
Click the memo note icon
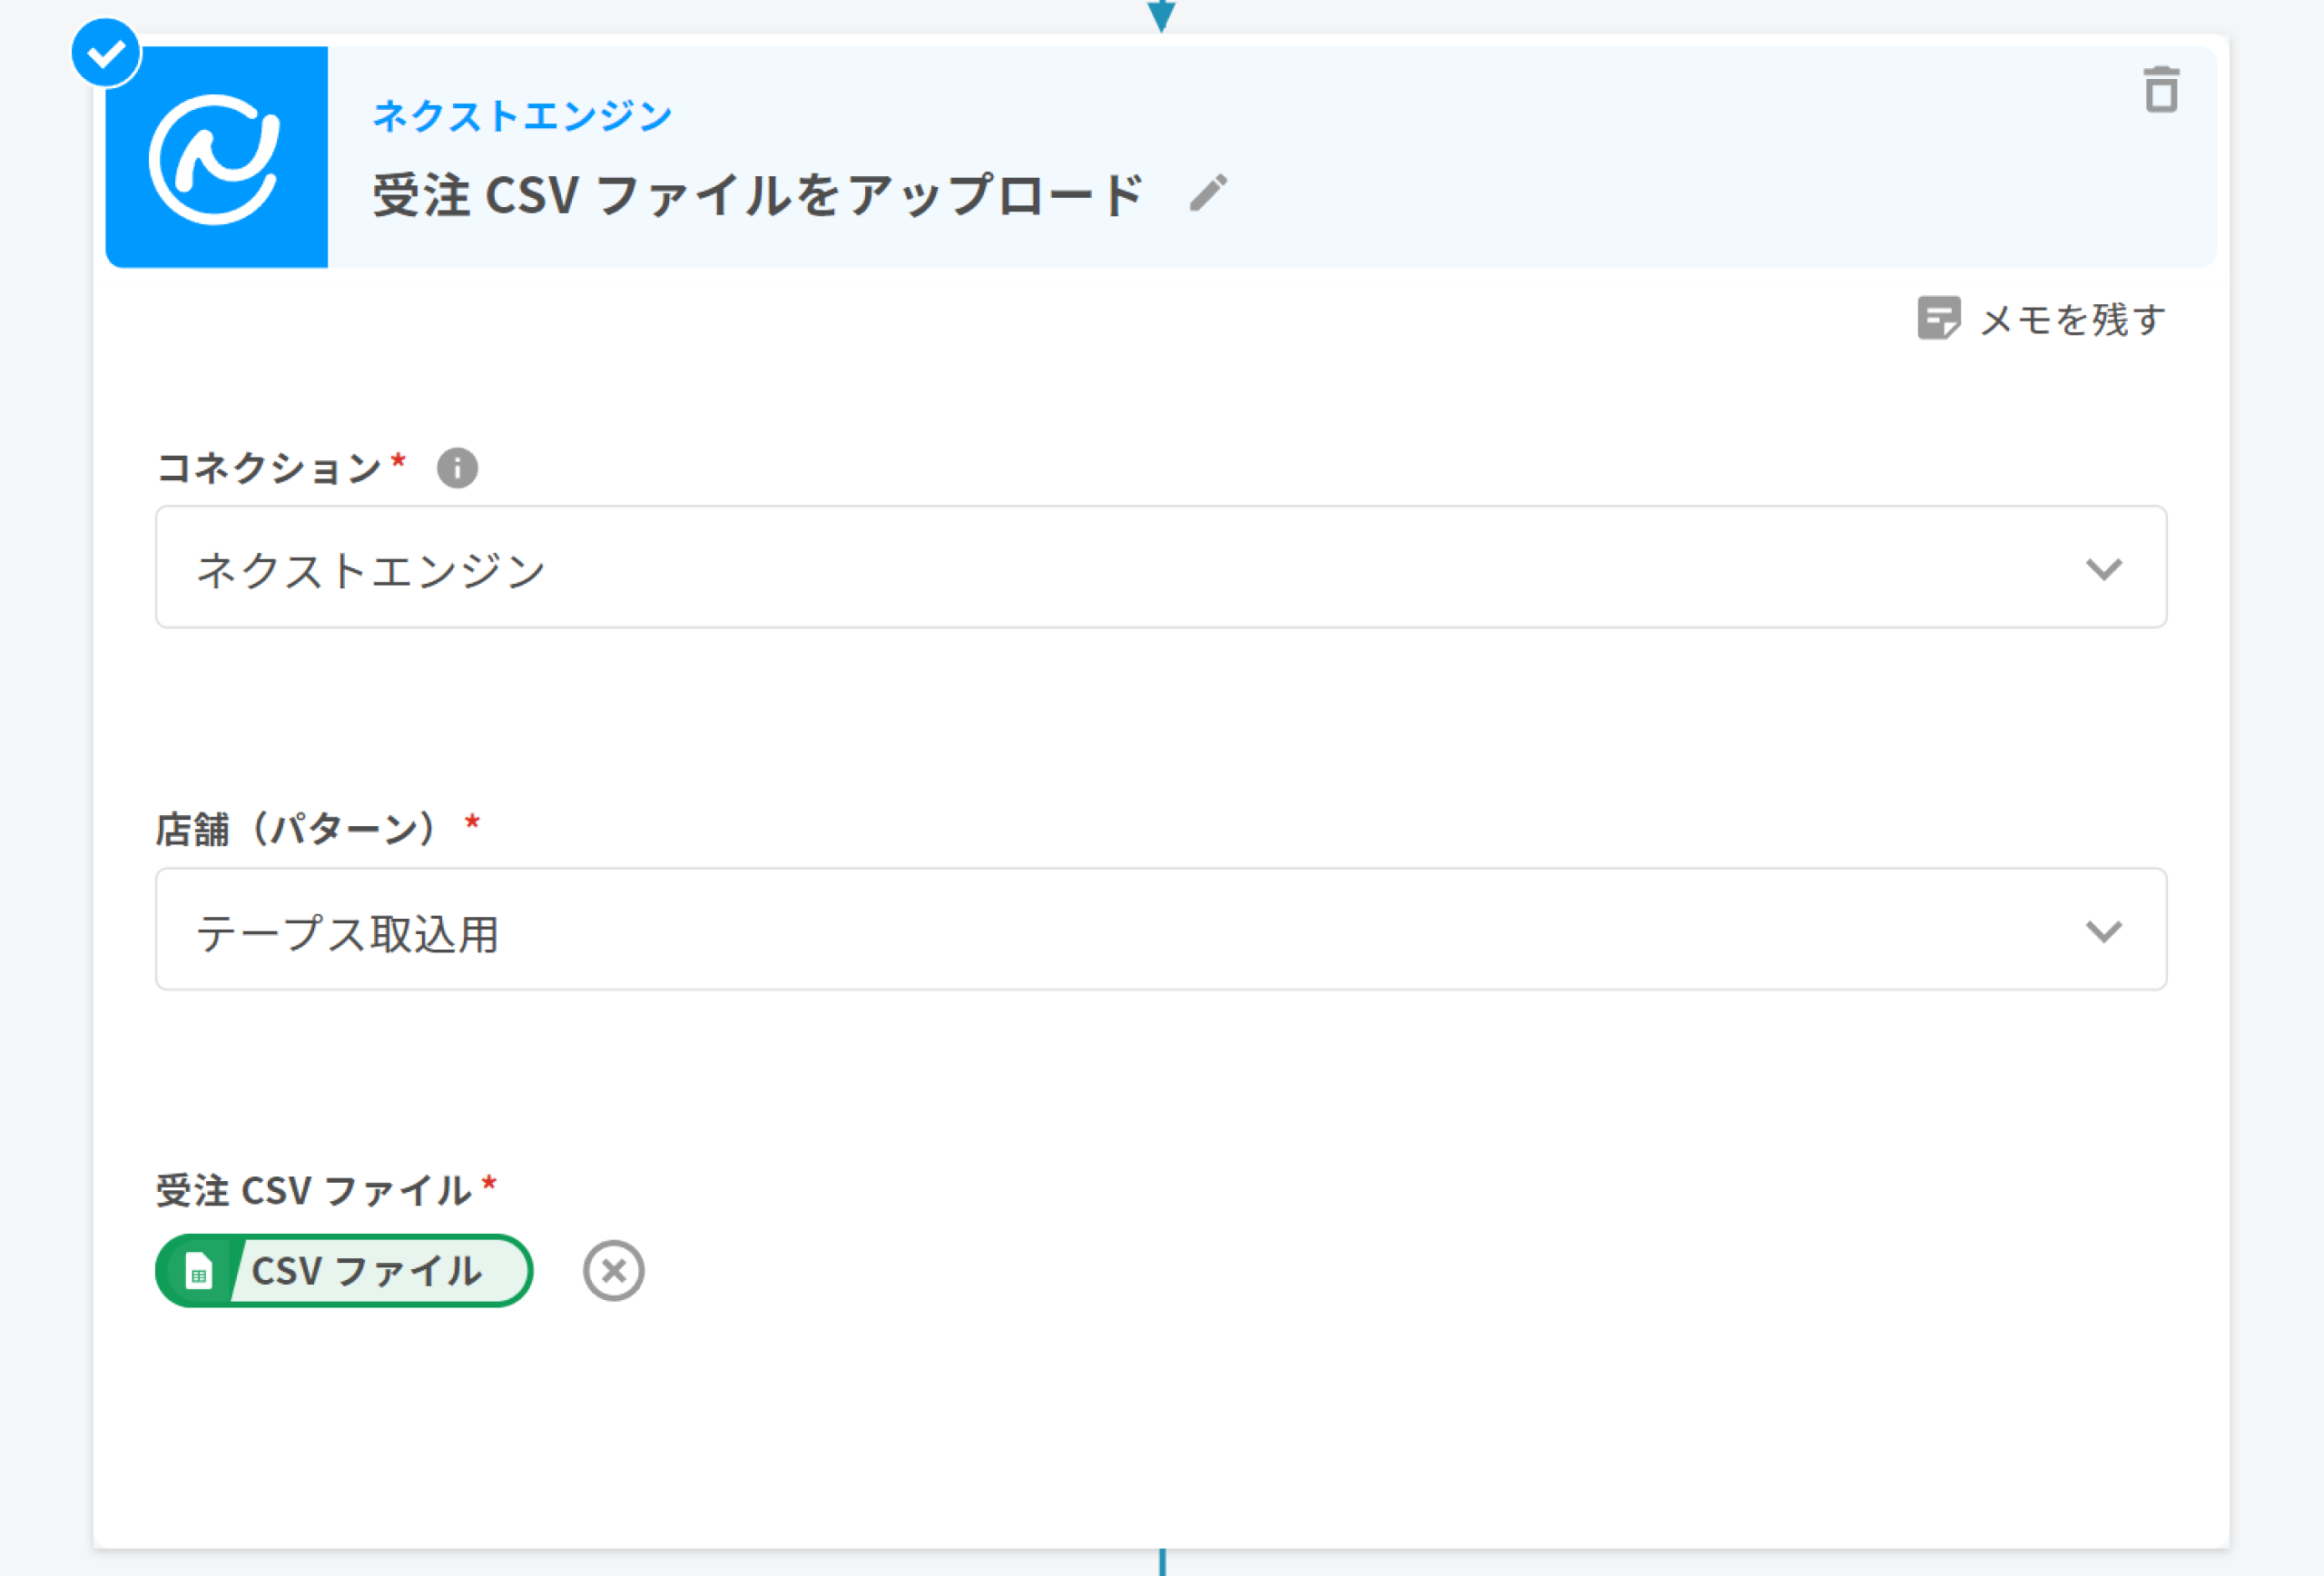click(1938, 319)
